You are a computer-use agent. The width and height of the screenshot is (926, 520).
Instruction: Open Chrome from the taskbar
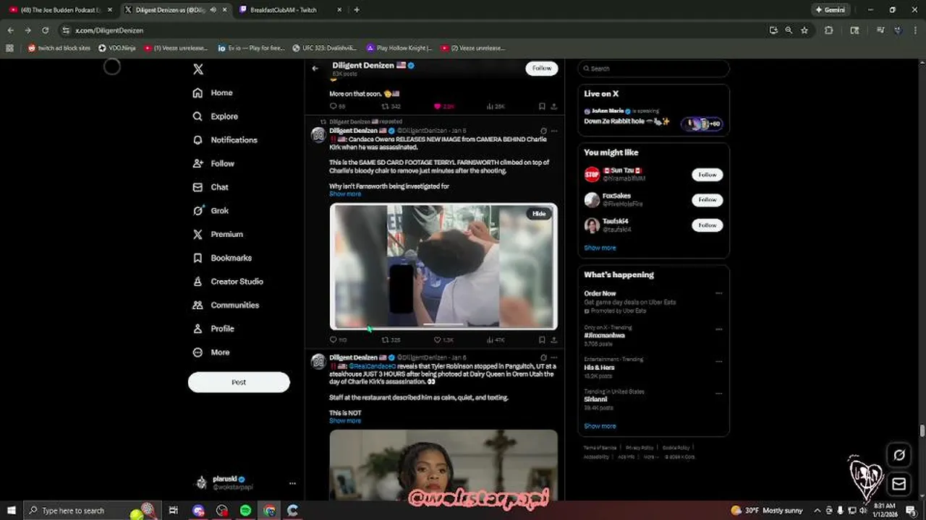(x=269, y=511)
